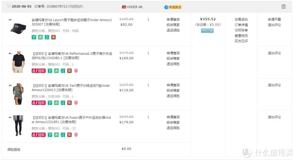Viewport: 295px width, 160px height.
Task: Click 双方已评 review status
Action: pos(241,41)
